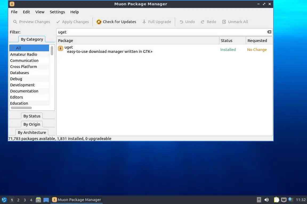Switch to the By Architecture filter tab
Viewport: 307px width, 204px height.
[32, 132]
